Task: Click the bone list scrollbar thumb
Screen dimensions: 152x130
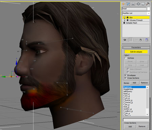Action: tap(147, 99)
